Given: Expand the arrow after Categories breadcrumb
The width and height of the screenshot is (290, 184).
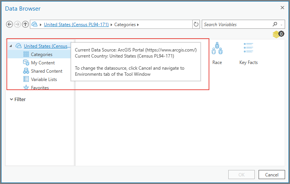Looking at the screenshot, I should pos(138,25).
